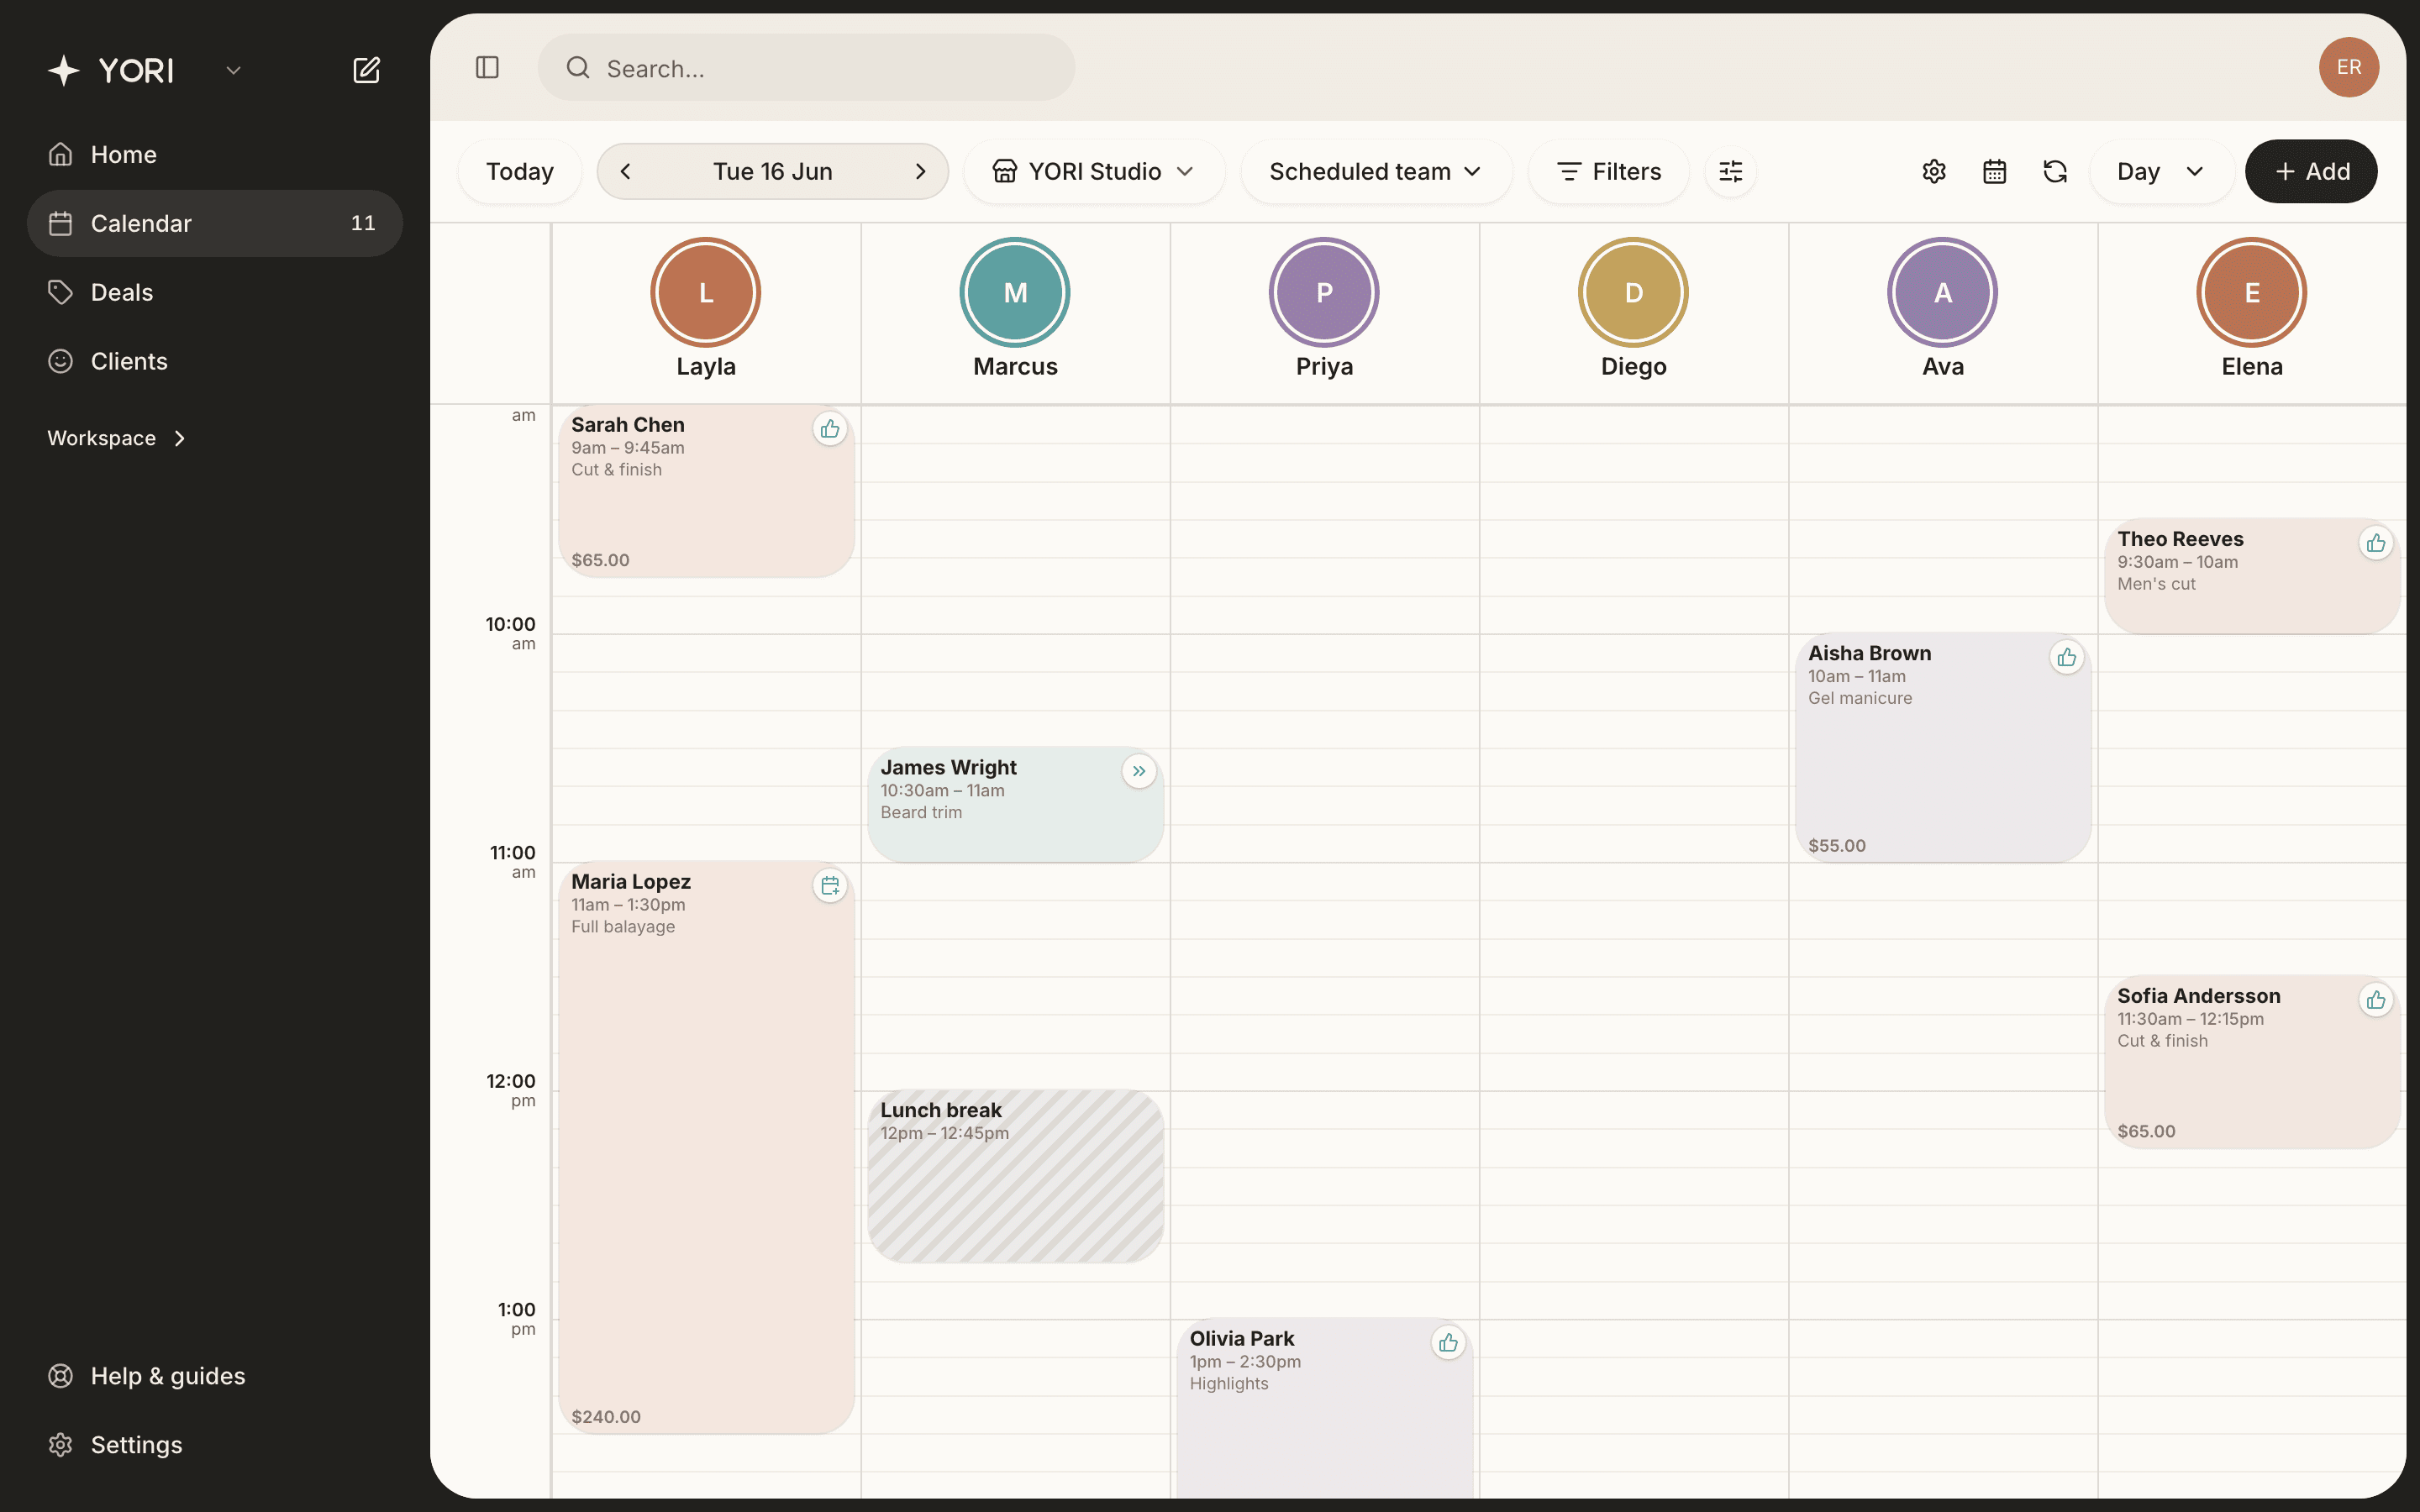
Task: Select Layla's staff avatar
Action: pos(706,292)
